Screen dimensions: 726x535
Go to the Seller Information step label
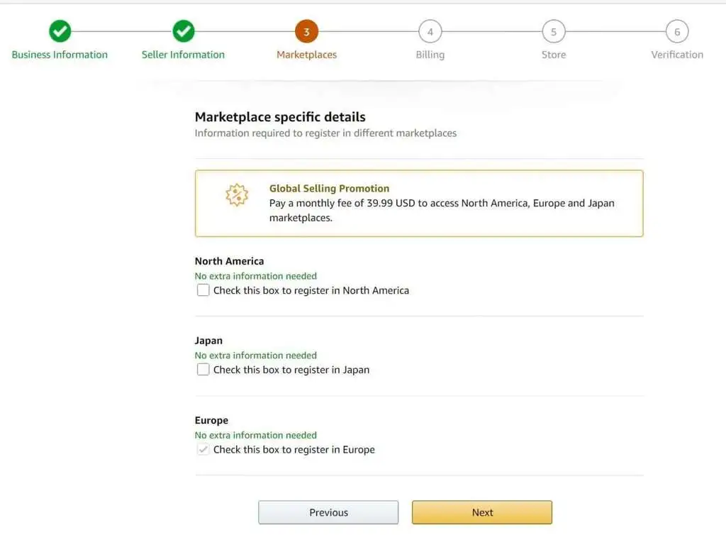click(x=184, y=55)
